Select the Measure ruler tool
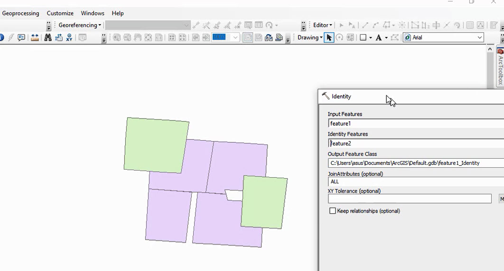504x271 pixels. [x=35, y=37]
